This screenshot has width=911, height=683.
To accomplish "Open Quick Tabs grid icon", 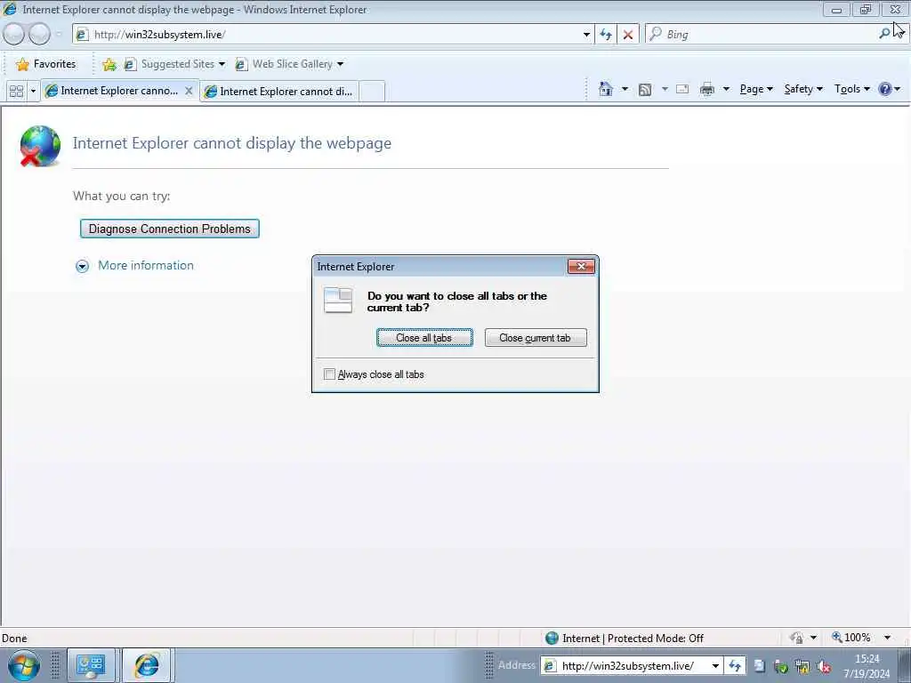I will tap(16, 92).
